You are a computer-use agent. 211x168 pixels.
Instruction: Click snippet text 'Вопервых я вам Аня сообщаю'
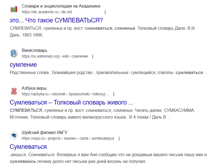87,155
